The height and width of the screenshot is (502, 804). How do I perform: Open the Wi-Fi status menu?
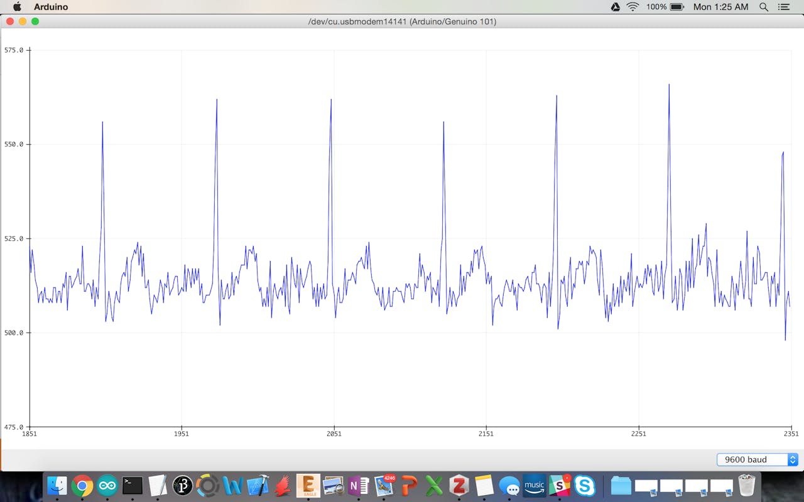[633, 7]
